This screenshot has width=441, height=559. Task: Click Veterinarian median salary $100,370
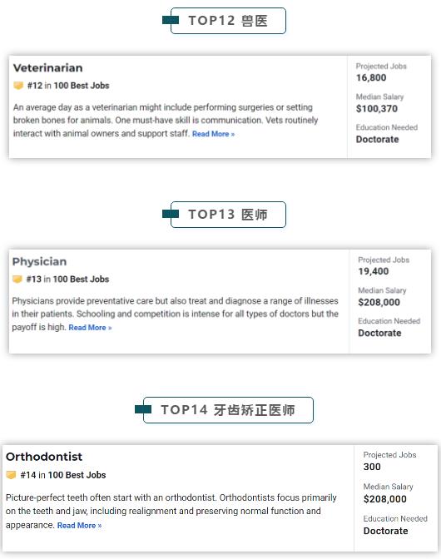tap(377, 109)
